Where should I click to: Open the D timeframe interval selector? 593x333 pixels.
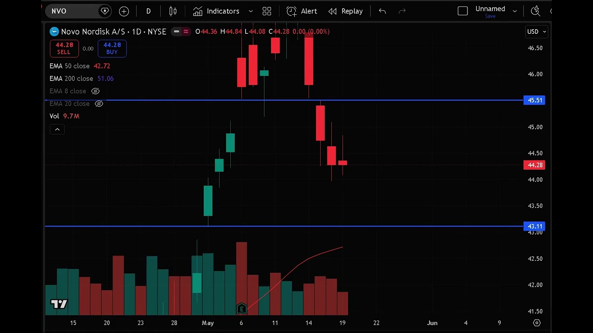point(148,11)
